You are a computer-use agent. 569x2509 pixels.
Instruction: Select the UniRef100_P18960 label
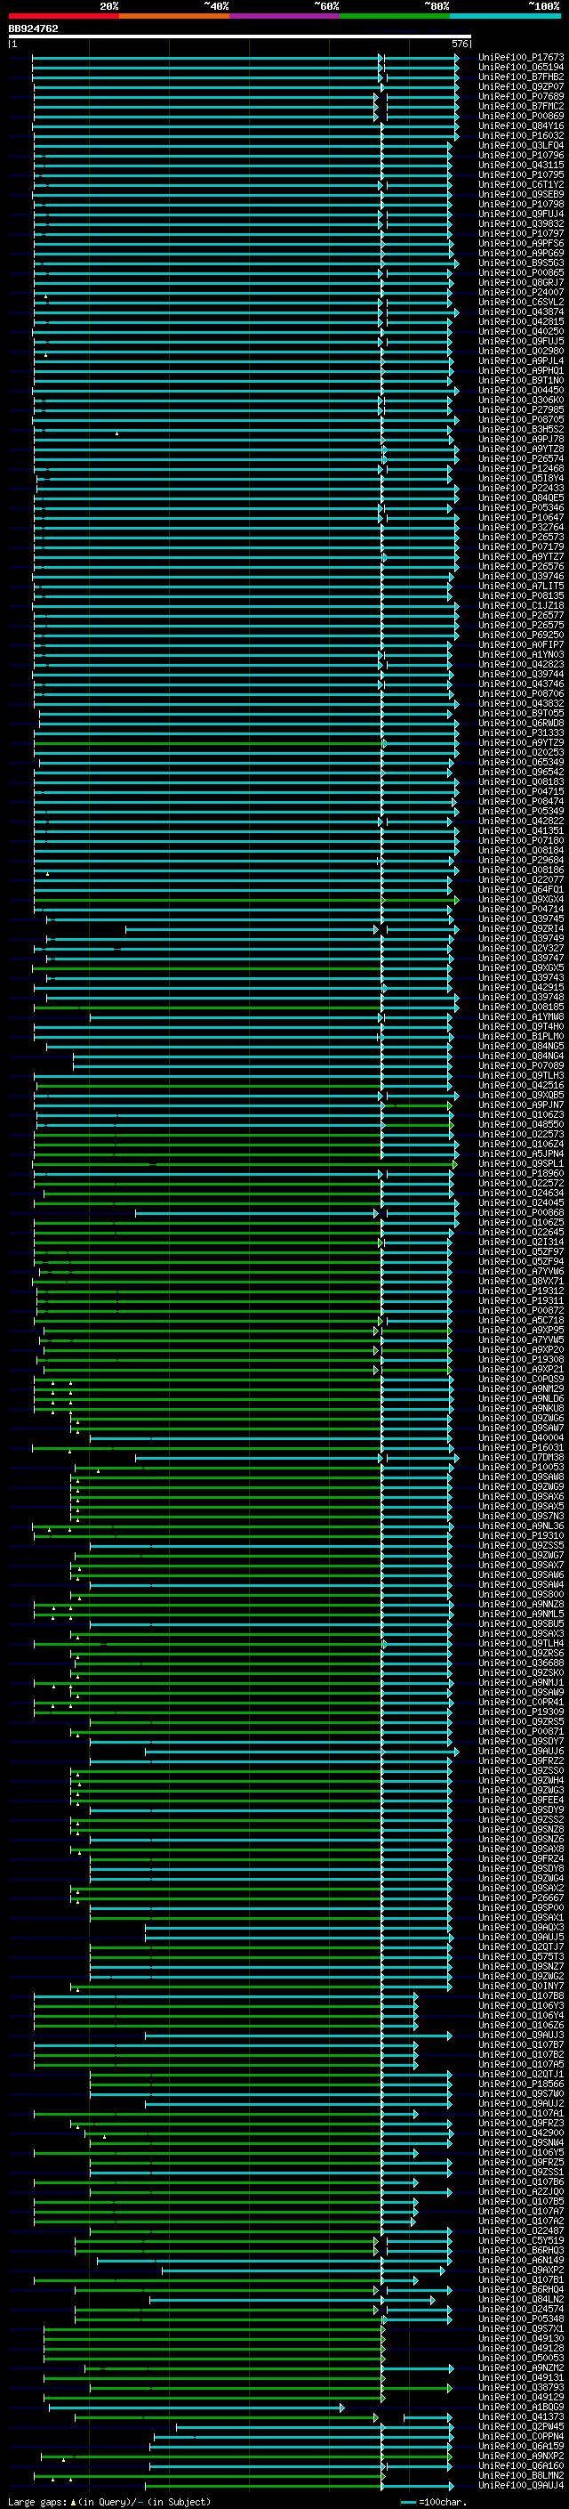click(x=521, y=1174)
